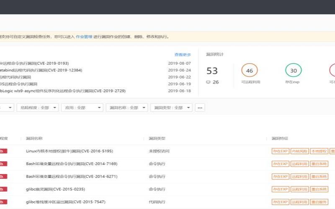Click the 46 remotely exploitable circle indicator
This screenshot has height=209, width=335.
point(250,71)
